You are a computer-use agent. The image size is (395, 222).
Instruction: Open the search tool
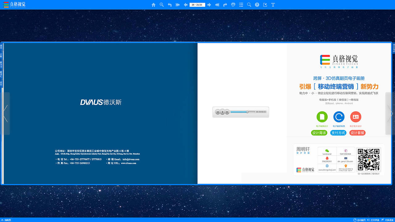249,5
